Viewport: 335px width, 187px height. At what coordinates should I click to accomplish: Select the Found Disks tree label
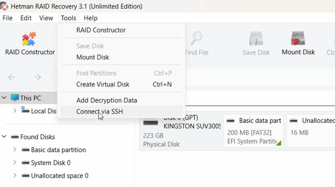38,137
